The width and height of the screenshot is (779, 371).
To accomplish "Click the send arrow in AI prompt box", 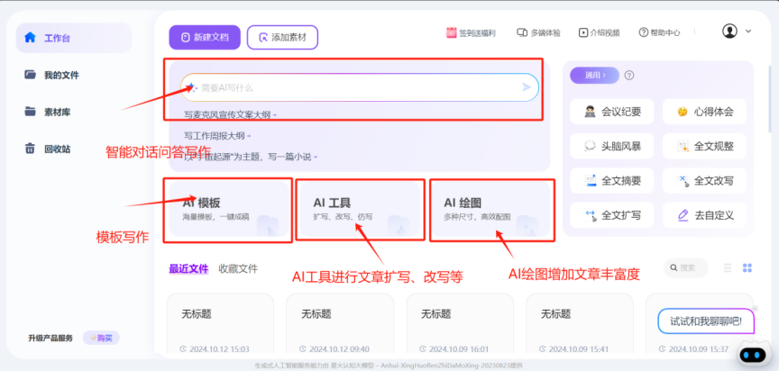I will click(x=527, y=87).
